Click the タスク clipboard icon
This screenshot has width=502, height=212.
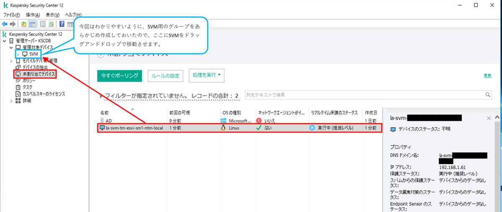point(18,87)
